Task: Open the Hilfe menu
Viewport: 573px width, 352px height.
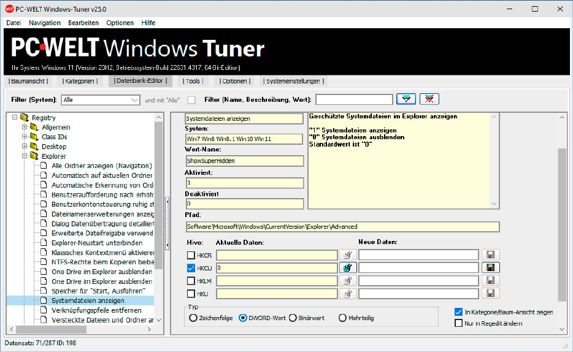Action: (148, 23)
